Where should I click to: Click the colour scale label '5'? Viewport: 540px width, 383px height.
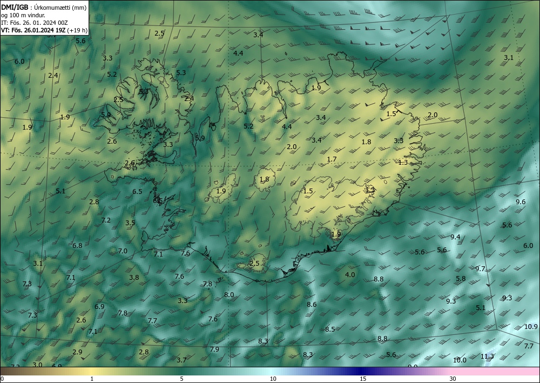[181, 379]
